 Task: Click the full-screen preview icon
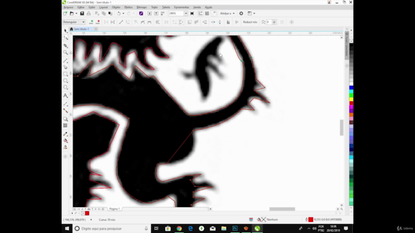[x=192, y=14]
